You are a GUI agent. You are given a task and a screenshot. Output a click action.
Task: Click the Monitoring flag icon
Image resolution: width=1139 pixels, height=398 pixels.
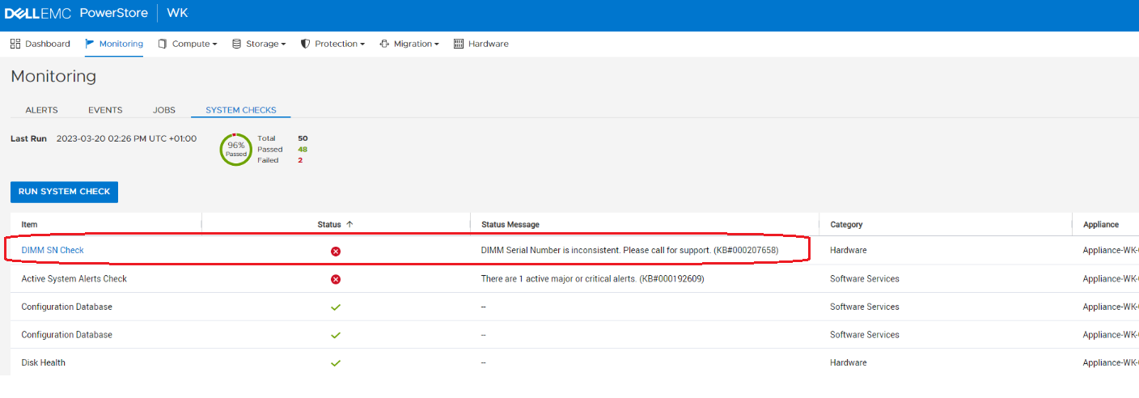tap(90, 44)
